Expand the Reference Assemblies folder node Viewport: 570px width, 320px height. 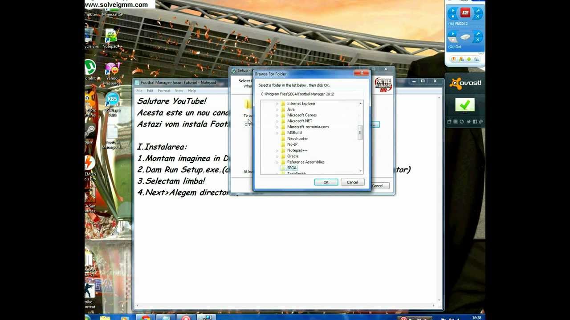[x=277, y=162]
